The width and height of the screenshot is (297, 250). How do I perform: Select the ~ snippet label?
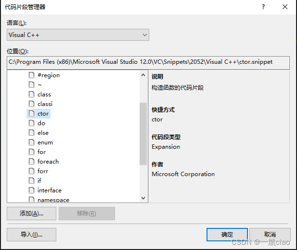pos(39,85)
